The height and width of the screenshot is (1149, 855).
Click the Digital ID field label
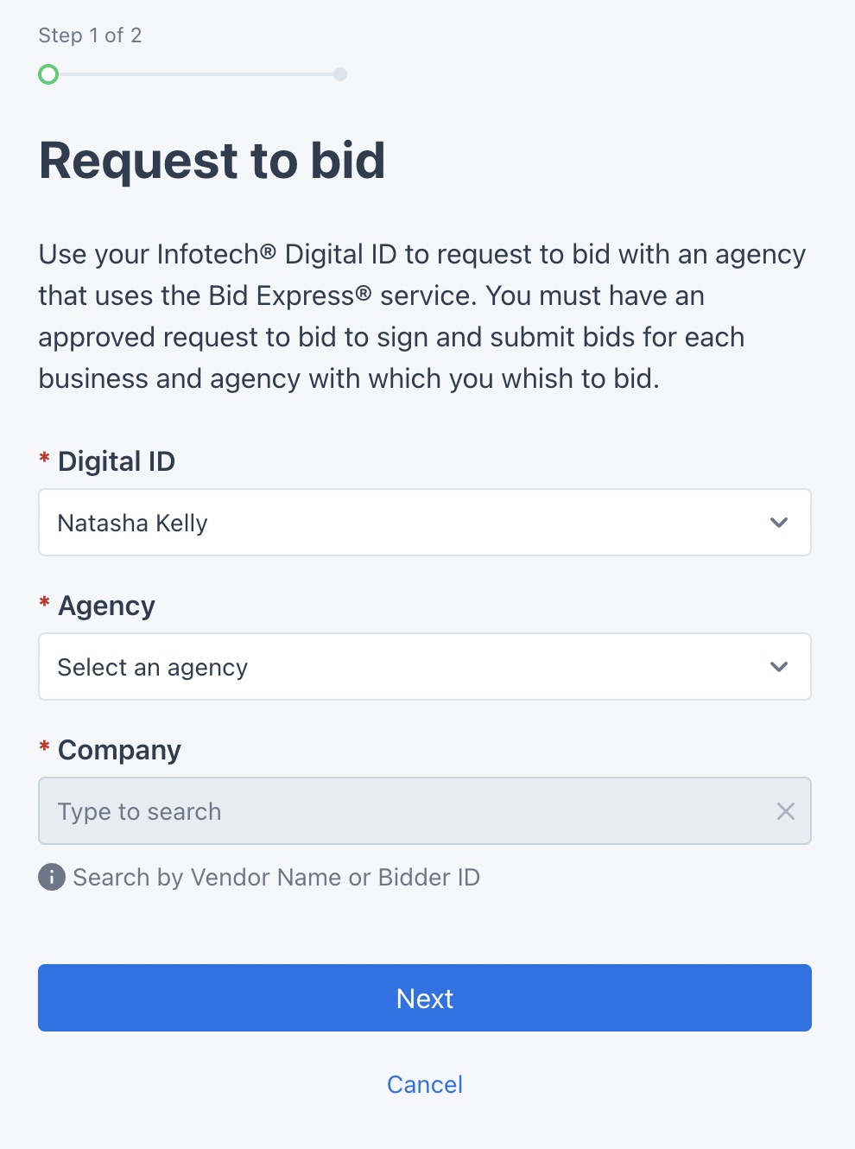tap(117, 461)
